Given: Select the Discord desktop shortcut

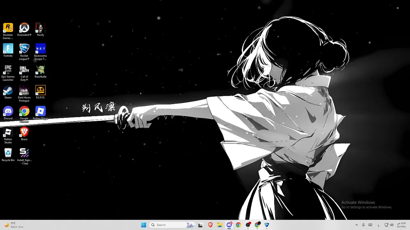Looking at the screenshot, I should tap(8, 113).
